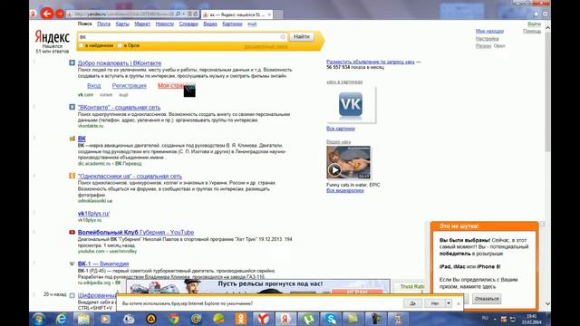Click the VK logo image in sidebar
Viewport: 580px width, 326px height.
pyautogui.click(x=351, y=104)
